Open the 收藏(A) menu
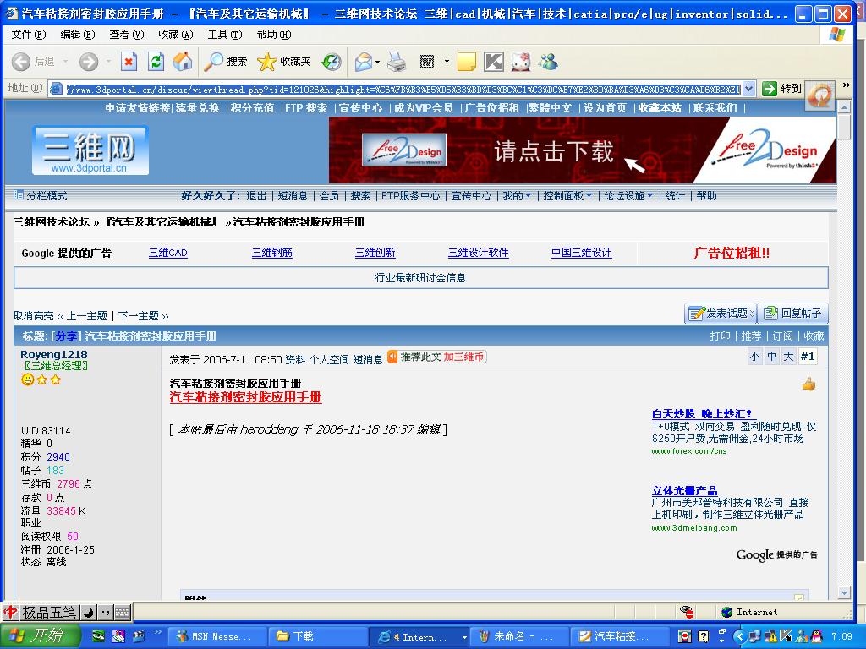 tap(176, 35)
